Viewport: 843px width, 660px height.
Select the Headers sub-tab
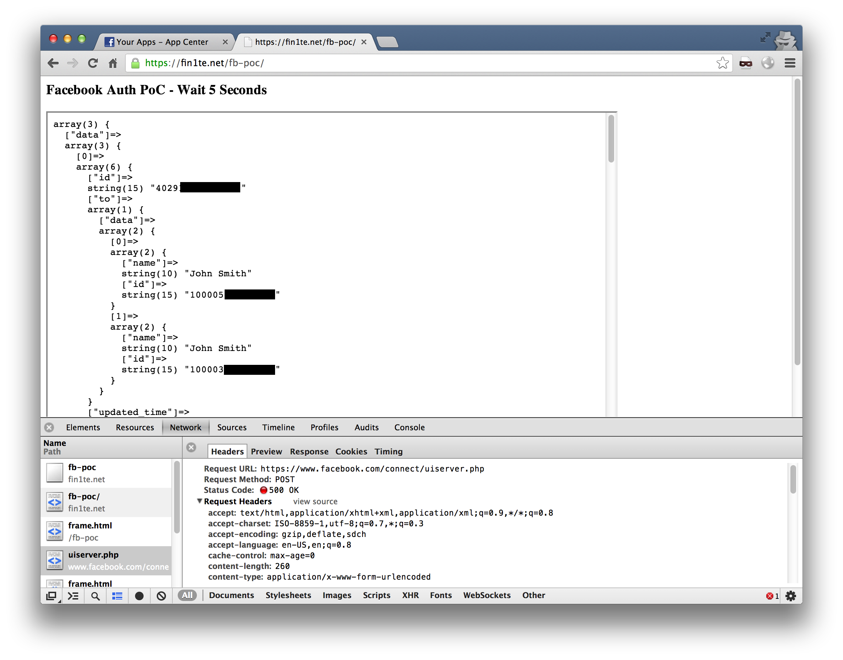click(x=227, y=451)
